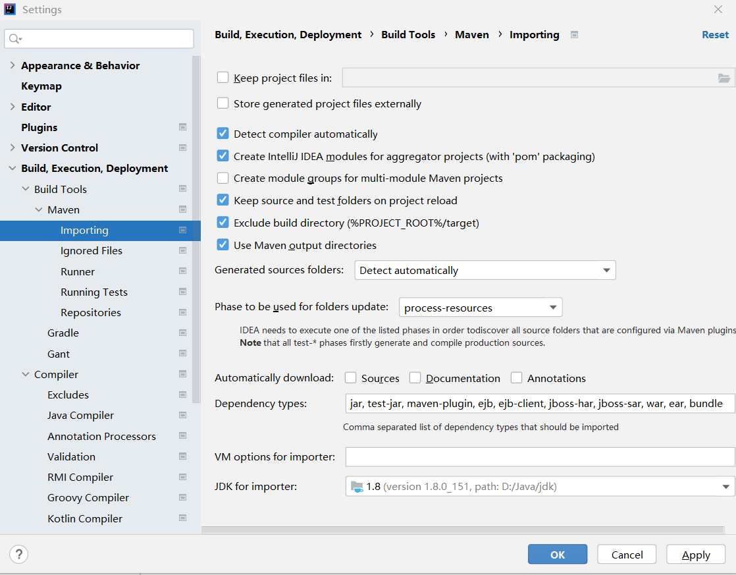
Task: Toggle Use Maven output directories
Action: click(223, 245)
